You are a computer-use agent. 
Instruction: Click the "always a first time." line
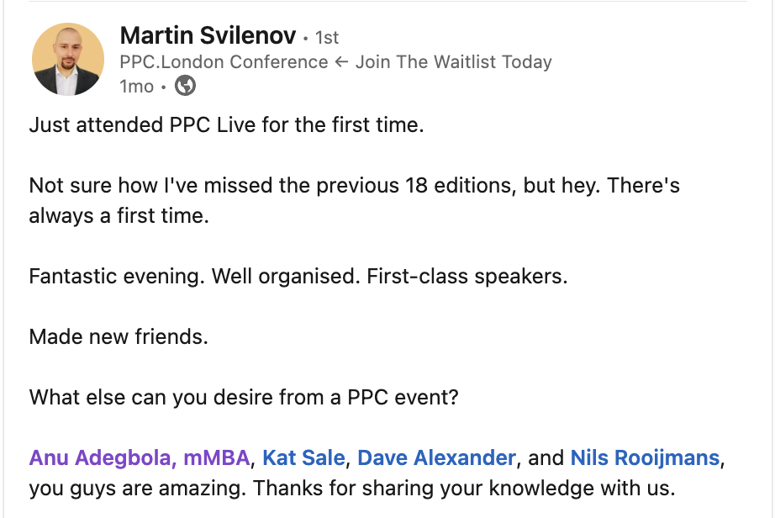(x=118, y=216)
